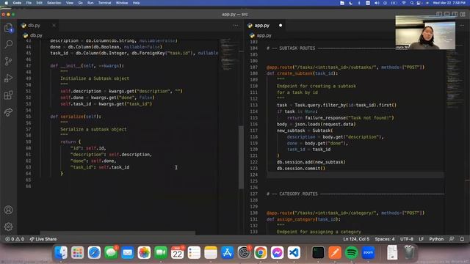Open Google Chrome from the dock
470x264 pixels.
point(261,252)
